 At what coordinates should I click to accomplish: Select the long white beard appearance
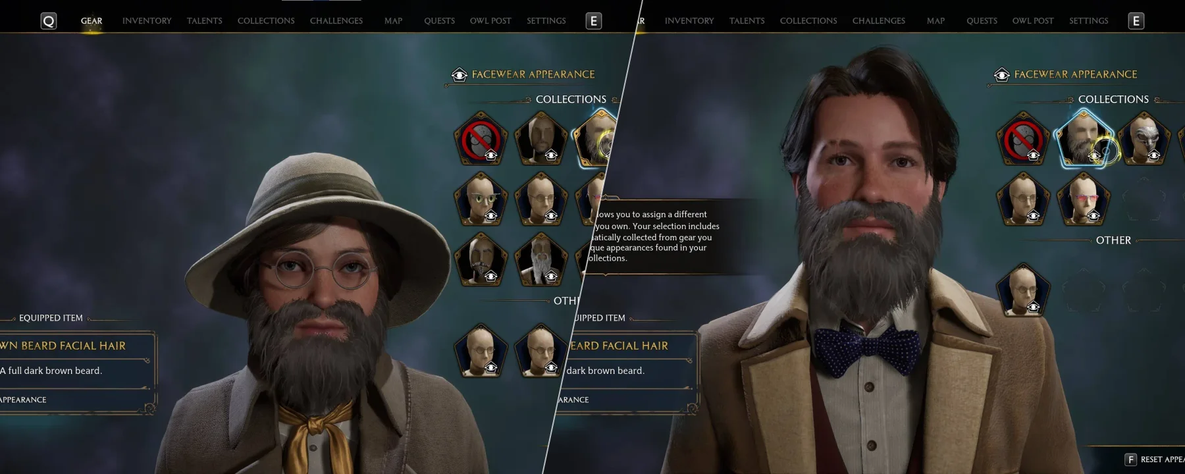(541, 260)
